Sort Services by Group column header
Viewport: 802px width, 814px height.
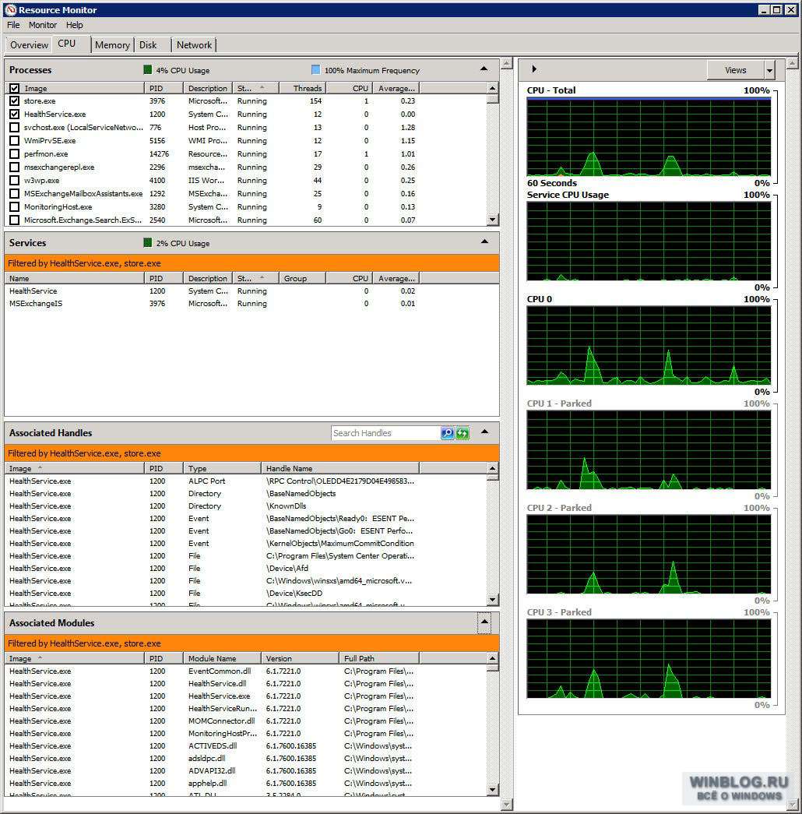pyautogui.click(x=302, y=278)
